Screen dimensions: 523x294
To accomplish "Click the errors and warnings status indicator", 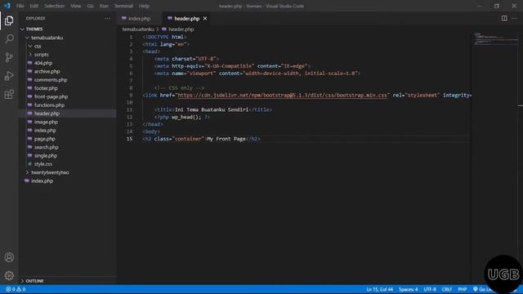I will [16, 289].
